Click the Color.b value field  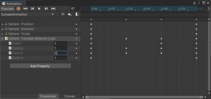click(61, 53)
